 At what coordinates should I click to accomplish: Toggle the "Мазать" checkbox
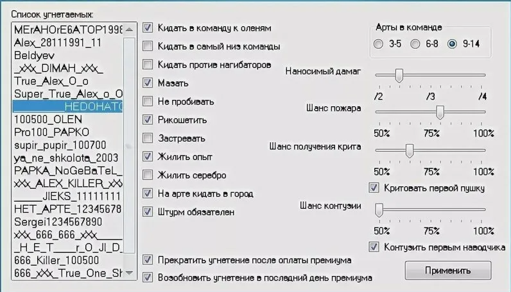tap(148, 83)
